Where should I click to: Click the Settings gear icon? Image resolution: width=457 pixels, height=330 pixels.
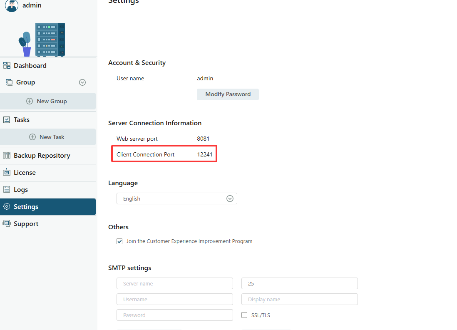pyautogui.click(x=7, y=207)
